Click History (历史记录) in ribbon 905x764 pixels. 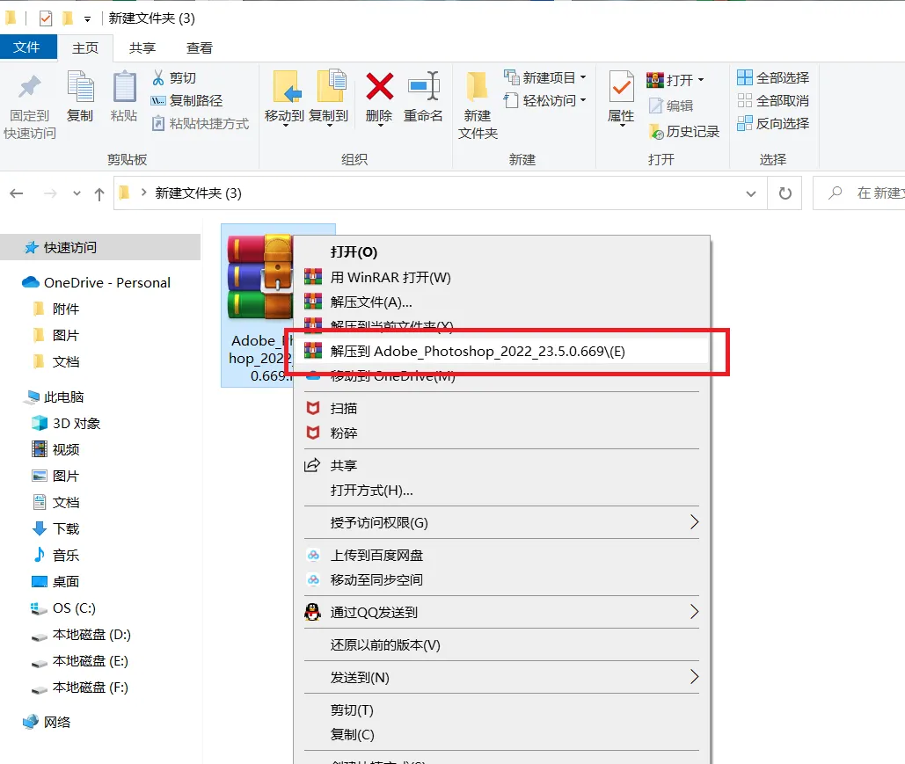(684, 132)
